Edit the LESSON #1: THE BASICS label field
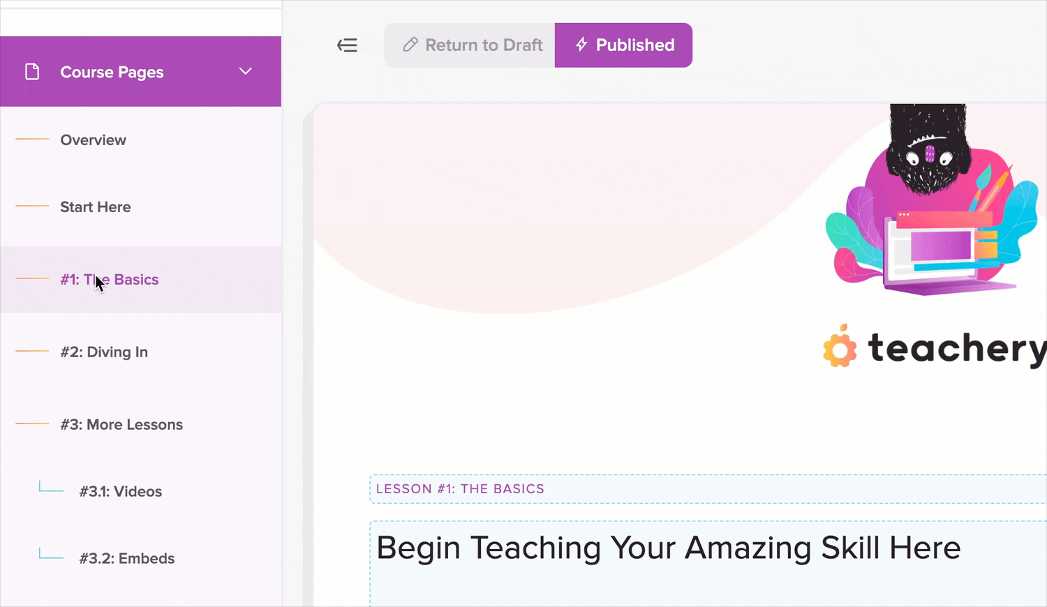1047x607 pixels. 708,489
